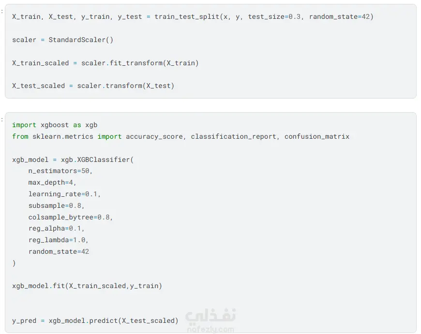Screen dimensions: 421x334
Task: Click the xgb.XGBClassifier( opening line
Action: [x=73, y=160]
